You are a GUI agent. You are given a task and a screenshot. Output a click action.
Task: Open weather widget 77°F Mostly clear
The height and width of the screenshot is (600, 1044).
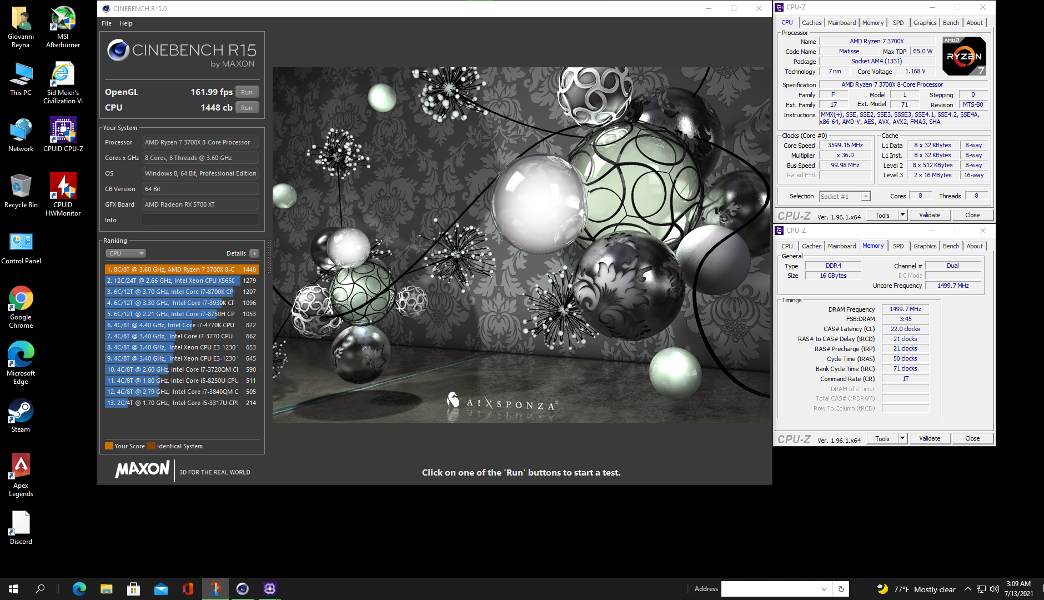916,589
